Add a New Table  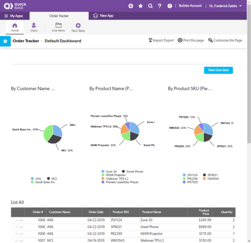coord(78,28)
